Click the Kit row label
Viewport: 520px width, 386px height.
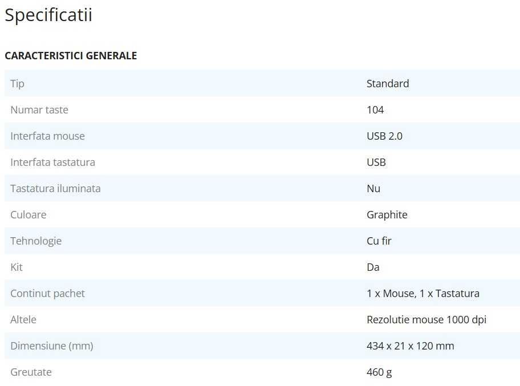[17, 267]
